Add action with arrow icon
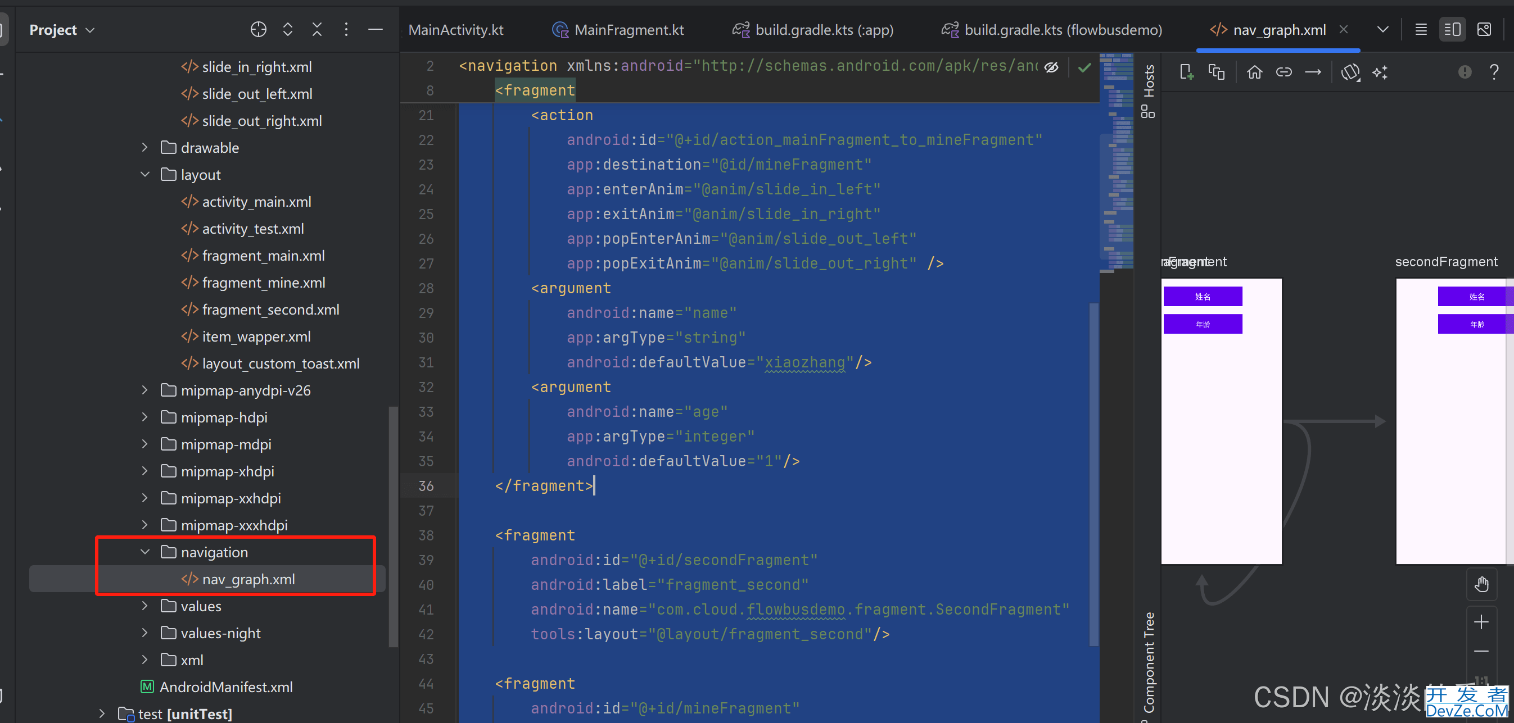The height and width of the screenshot is (723, 1514). tap(1312, 72)
